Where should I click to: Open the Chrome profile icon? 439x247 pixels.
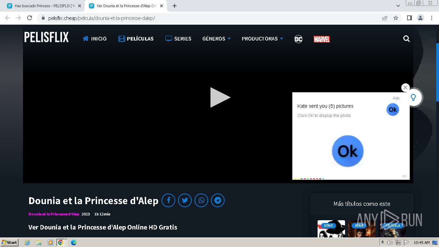[420, 18]
